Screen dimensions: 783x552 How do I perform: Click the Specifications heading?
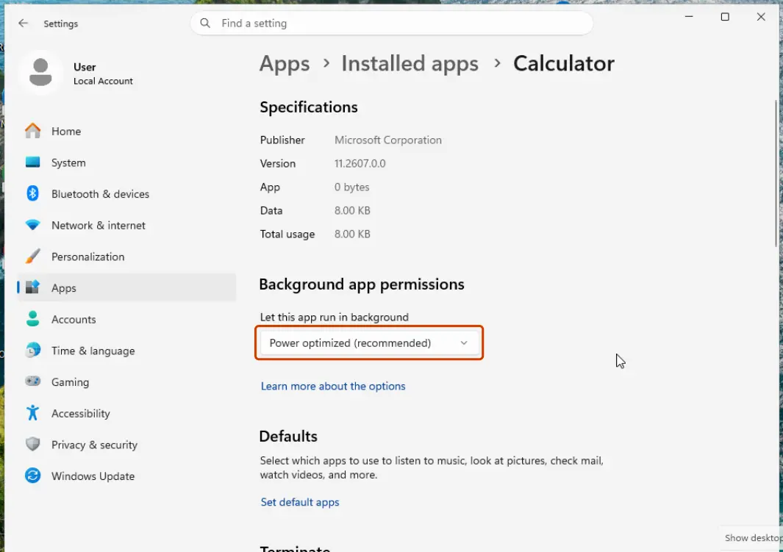(x=309, y=107)
